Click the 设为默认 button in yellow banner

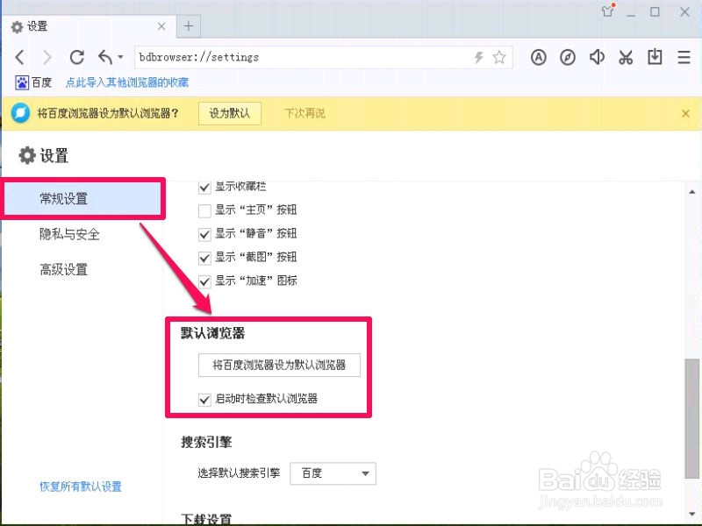(x=230, y=113)
